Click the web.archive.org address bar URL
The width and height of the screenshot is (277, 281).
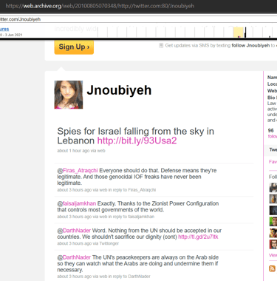coord(100,6)
